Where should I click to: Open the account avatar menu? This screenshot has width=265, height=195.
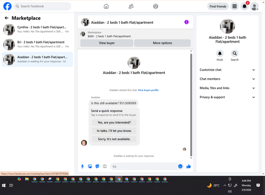254,6
